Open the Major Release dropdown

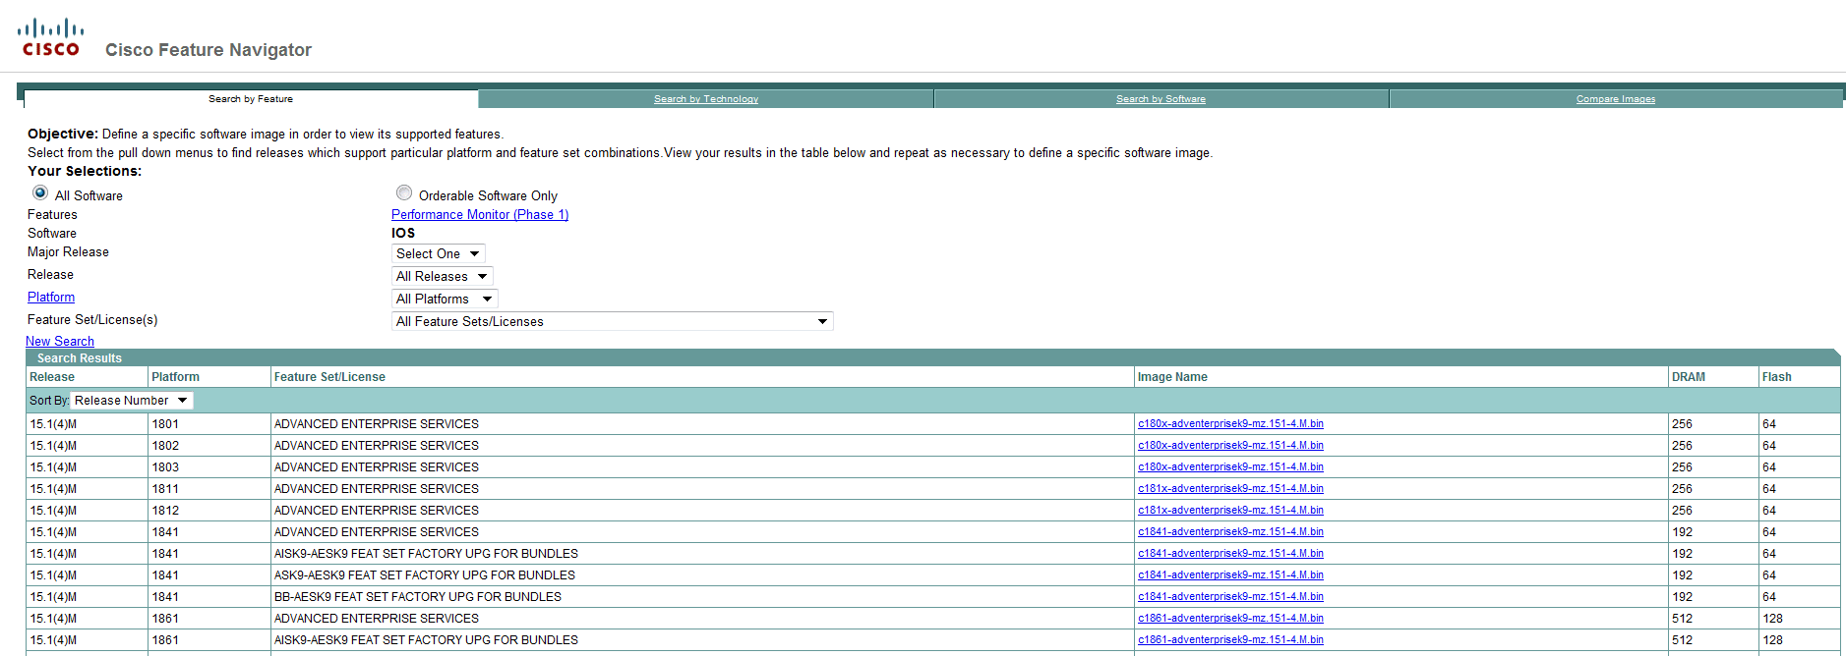[x=438, y=253]
